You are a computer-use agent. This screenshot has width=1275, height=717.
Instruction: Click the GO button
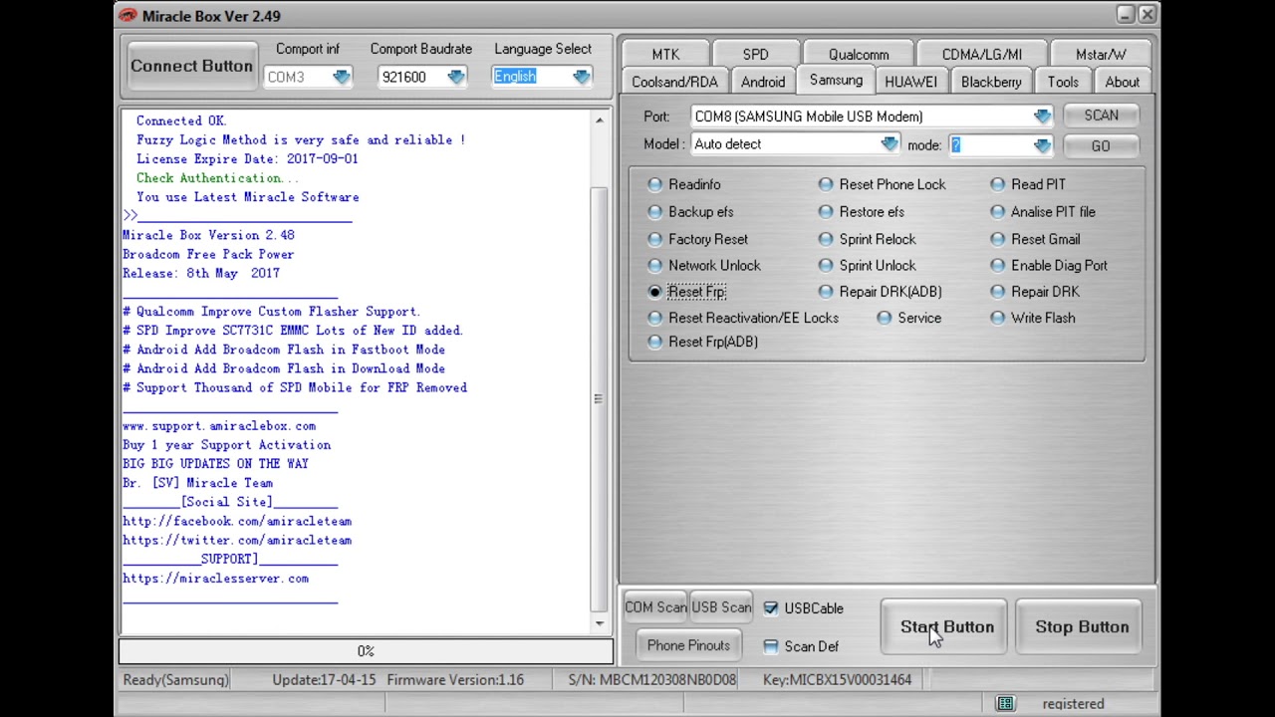coord(1101,145)
